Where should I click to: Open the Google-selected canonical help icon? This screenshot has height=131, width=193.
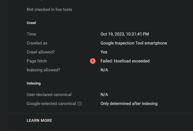pos(79,104)
